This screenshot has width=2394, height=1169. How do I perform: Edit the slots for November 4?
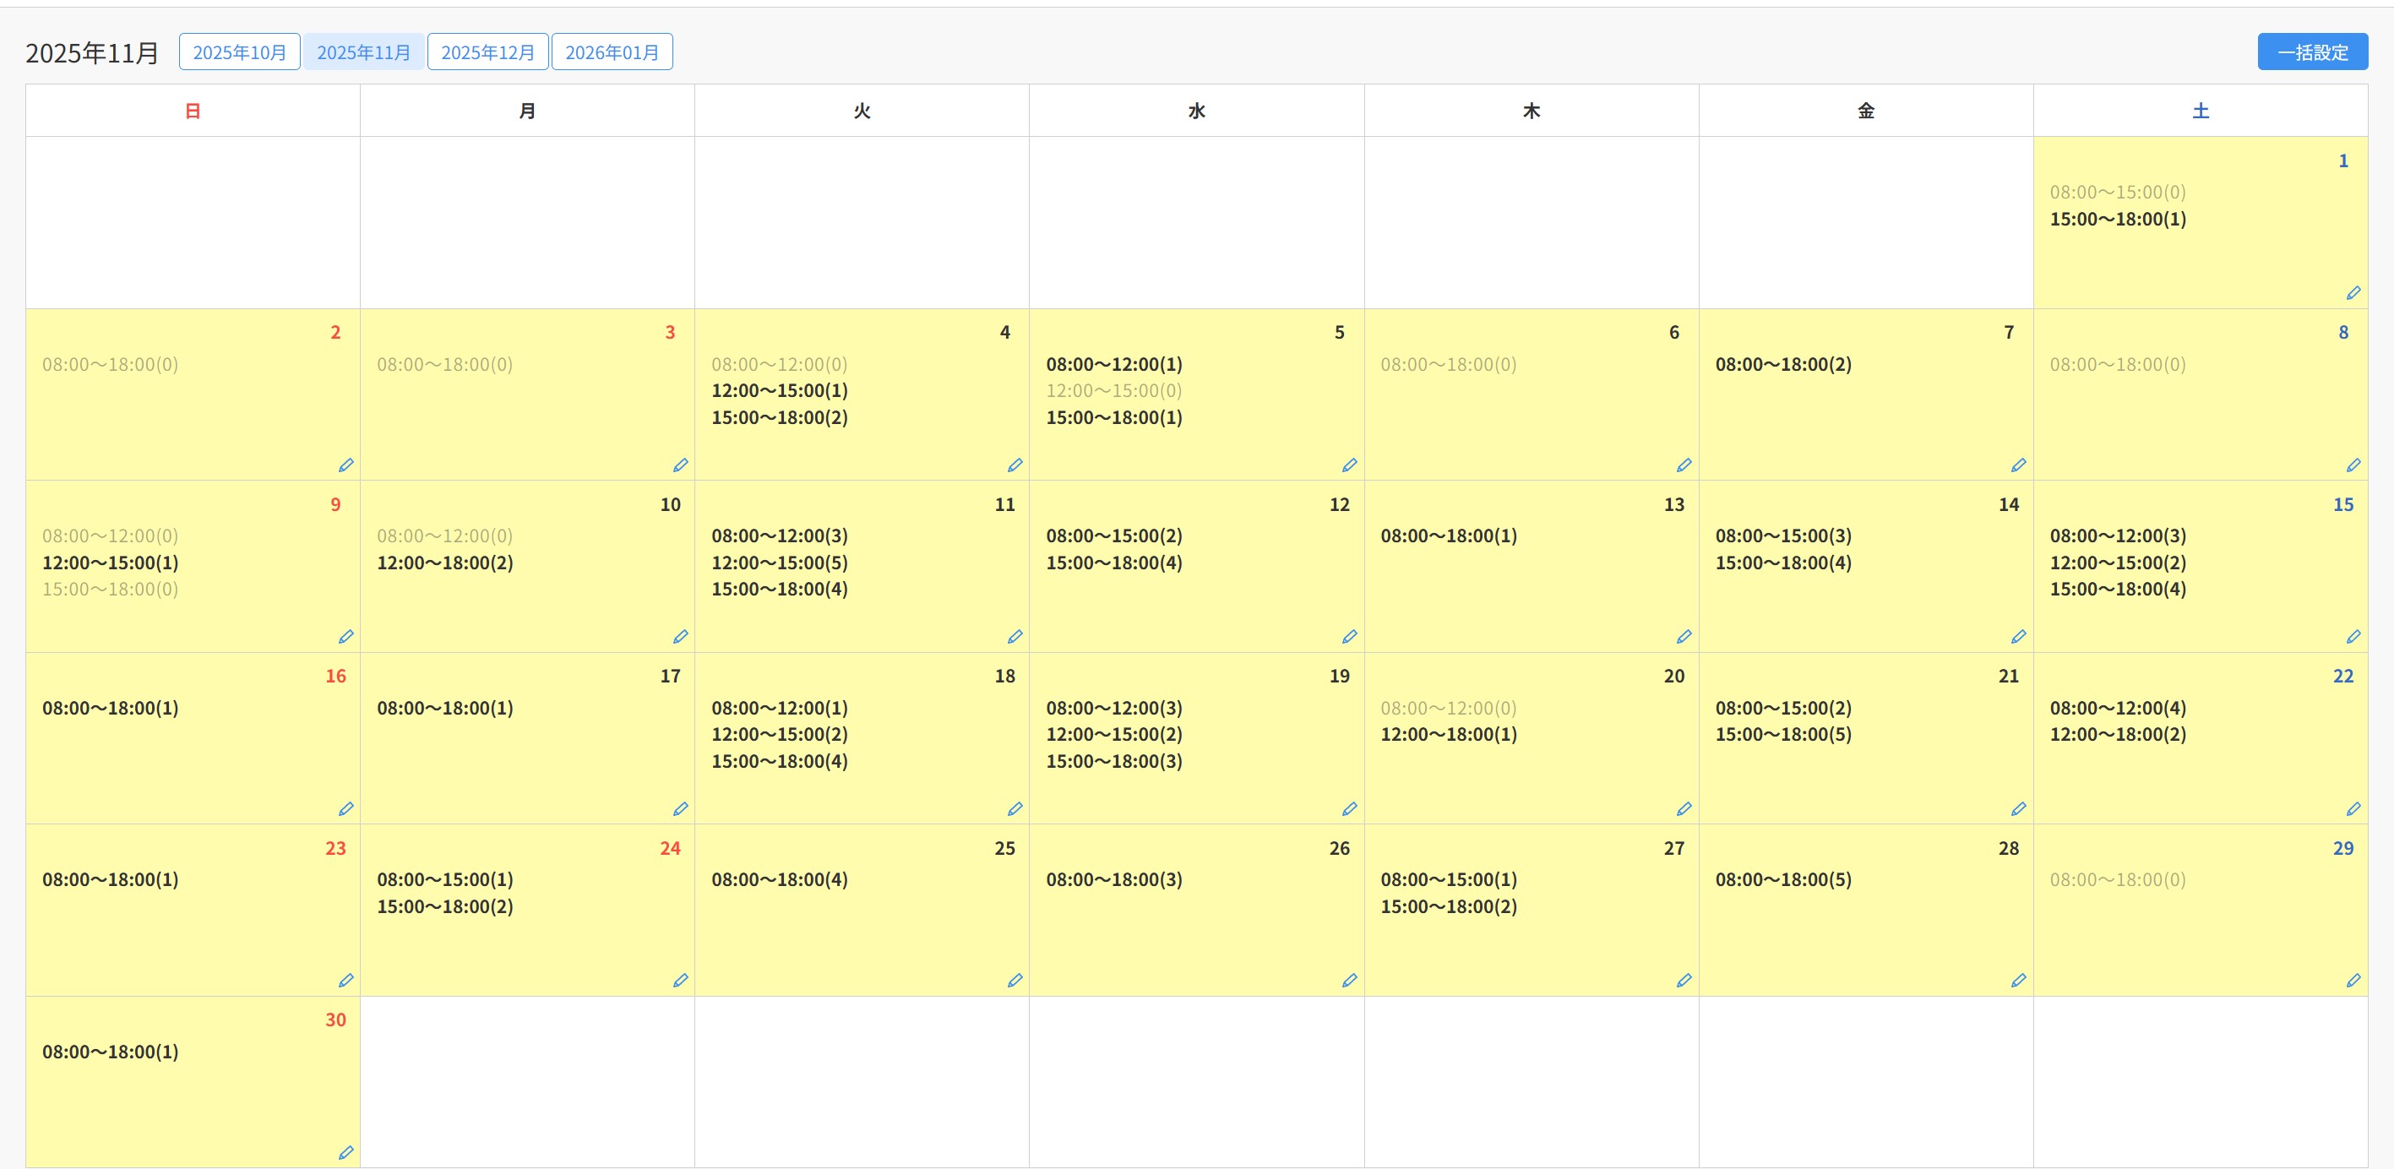(1014, 465)
